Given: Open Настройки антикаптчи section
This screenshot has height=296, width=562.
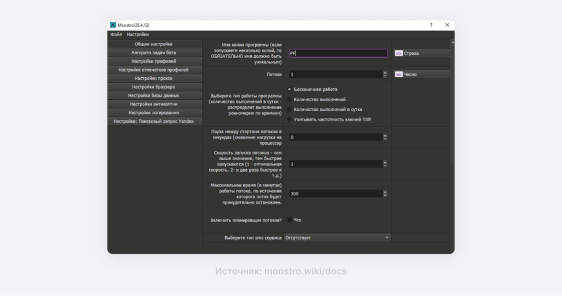Looking at the screenshot, I should (x=154, y=104).
